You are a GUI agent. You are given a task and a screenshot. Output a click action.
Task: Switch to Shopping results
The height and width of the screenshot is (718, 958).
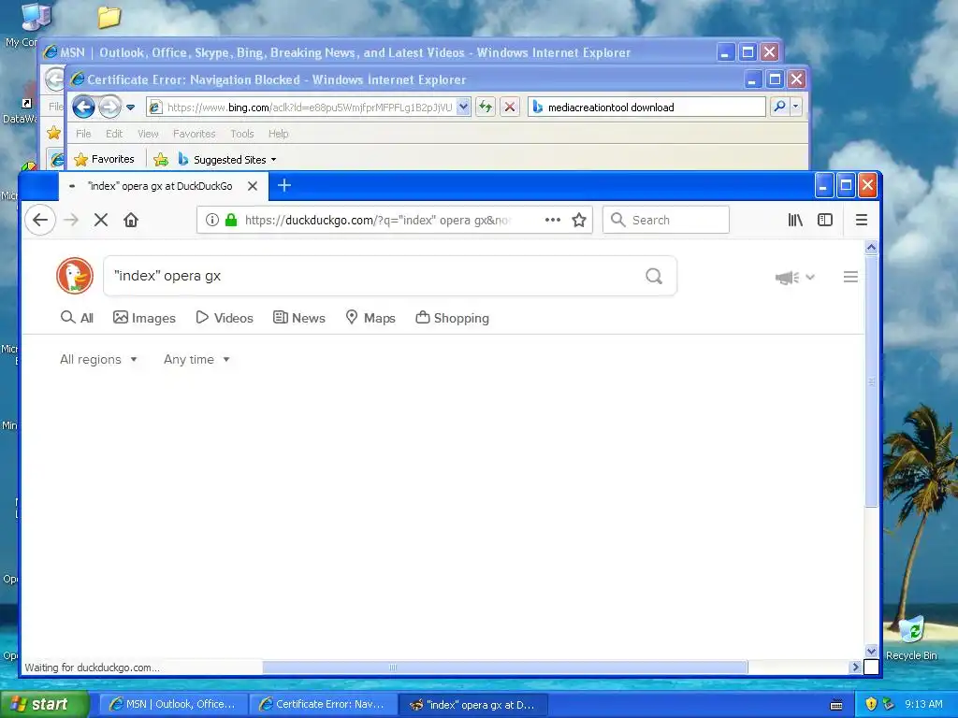[452, 318]
